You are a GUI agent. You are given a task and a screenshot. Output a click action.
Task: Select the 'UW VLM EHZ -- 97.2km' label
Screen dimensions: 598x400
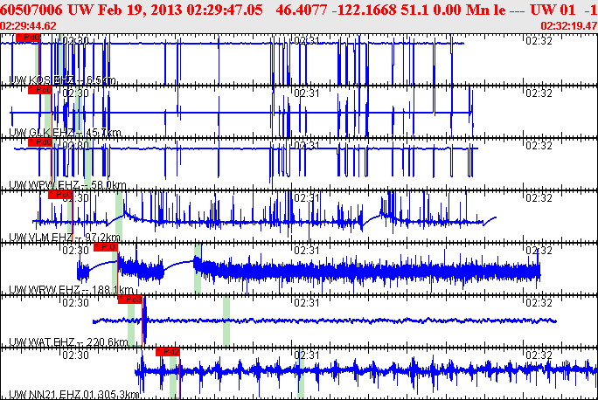(65, 238)
